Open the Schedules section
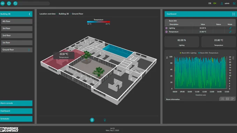The height and width of the screenshot is (133, 237). click(16, 119)
